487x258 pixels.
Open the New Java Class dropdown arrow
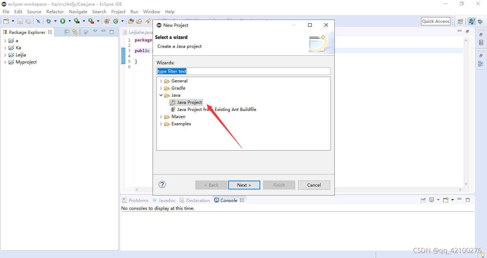click(122, 21)
